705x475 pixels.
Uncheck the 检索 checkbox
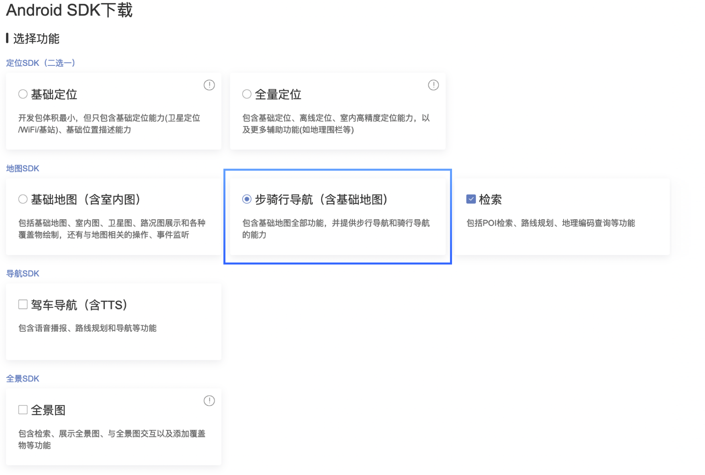point(471,199)
